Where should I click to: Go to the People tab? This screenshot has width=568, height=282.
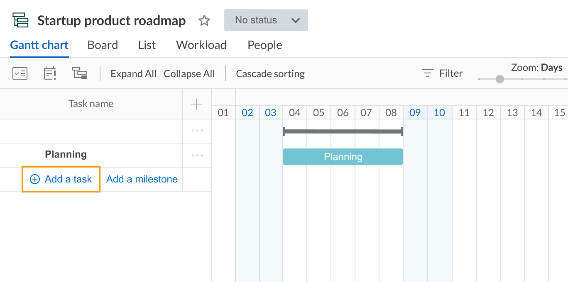[x=264, y=45]
